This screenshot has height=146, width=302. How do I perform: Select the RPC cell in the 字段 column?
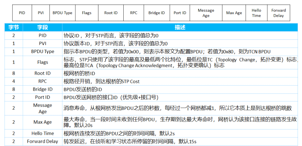point(43,81)
